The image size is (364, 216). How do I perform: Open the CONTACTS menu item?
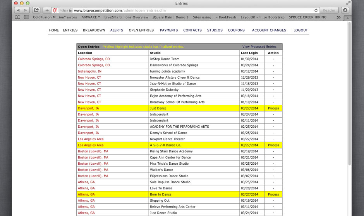[192, 30]
